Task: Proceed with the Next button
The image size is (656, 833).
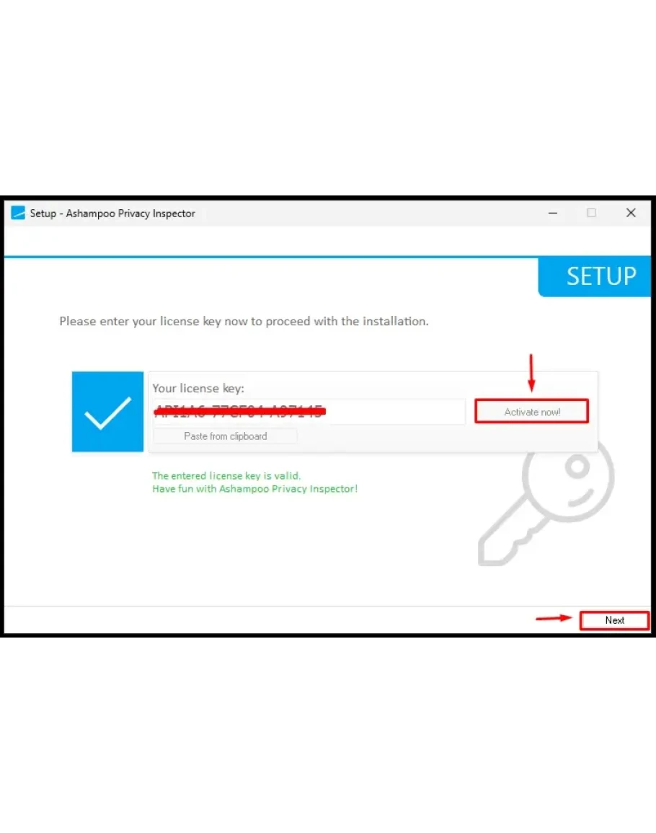Action: [x=615, y=620]
